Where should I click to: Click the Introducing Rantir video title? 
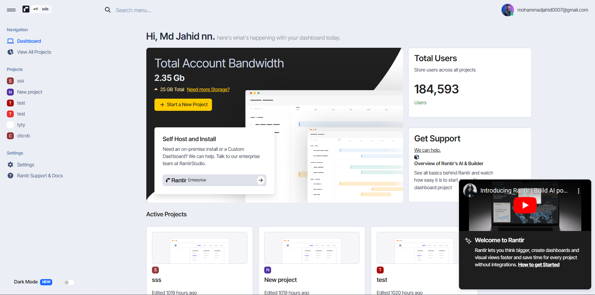tap(524, 190)
